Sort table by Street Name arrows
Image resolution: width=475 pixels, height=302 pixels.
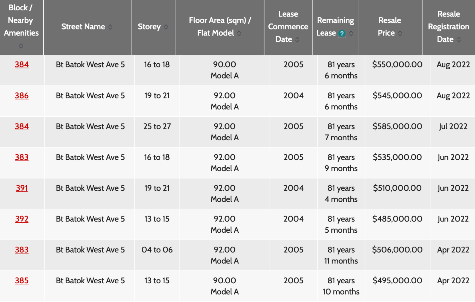point(110,27)
